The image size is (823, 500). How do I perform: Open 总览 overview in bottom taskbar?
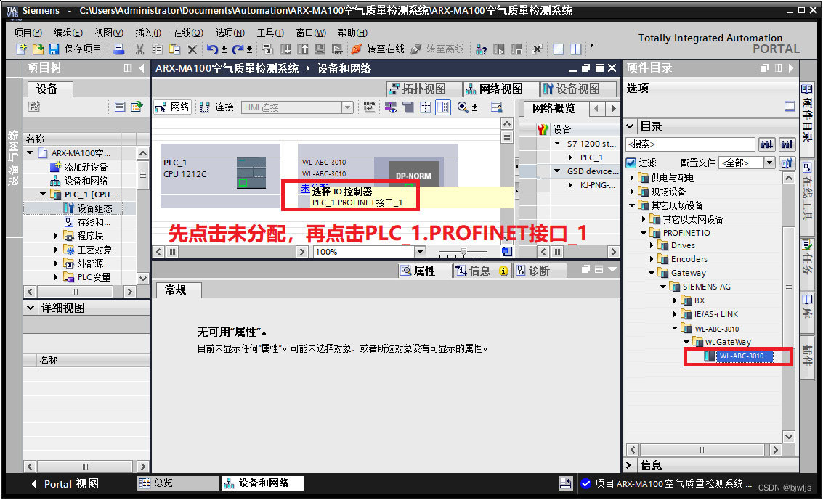click(x=178, y=483)
